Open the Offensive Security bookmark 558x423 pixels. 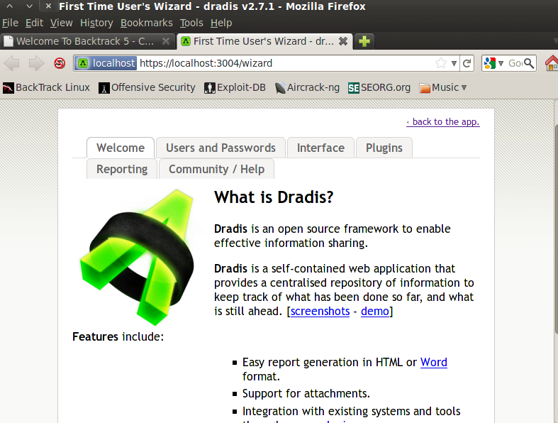click(x=147, y=88)
